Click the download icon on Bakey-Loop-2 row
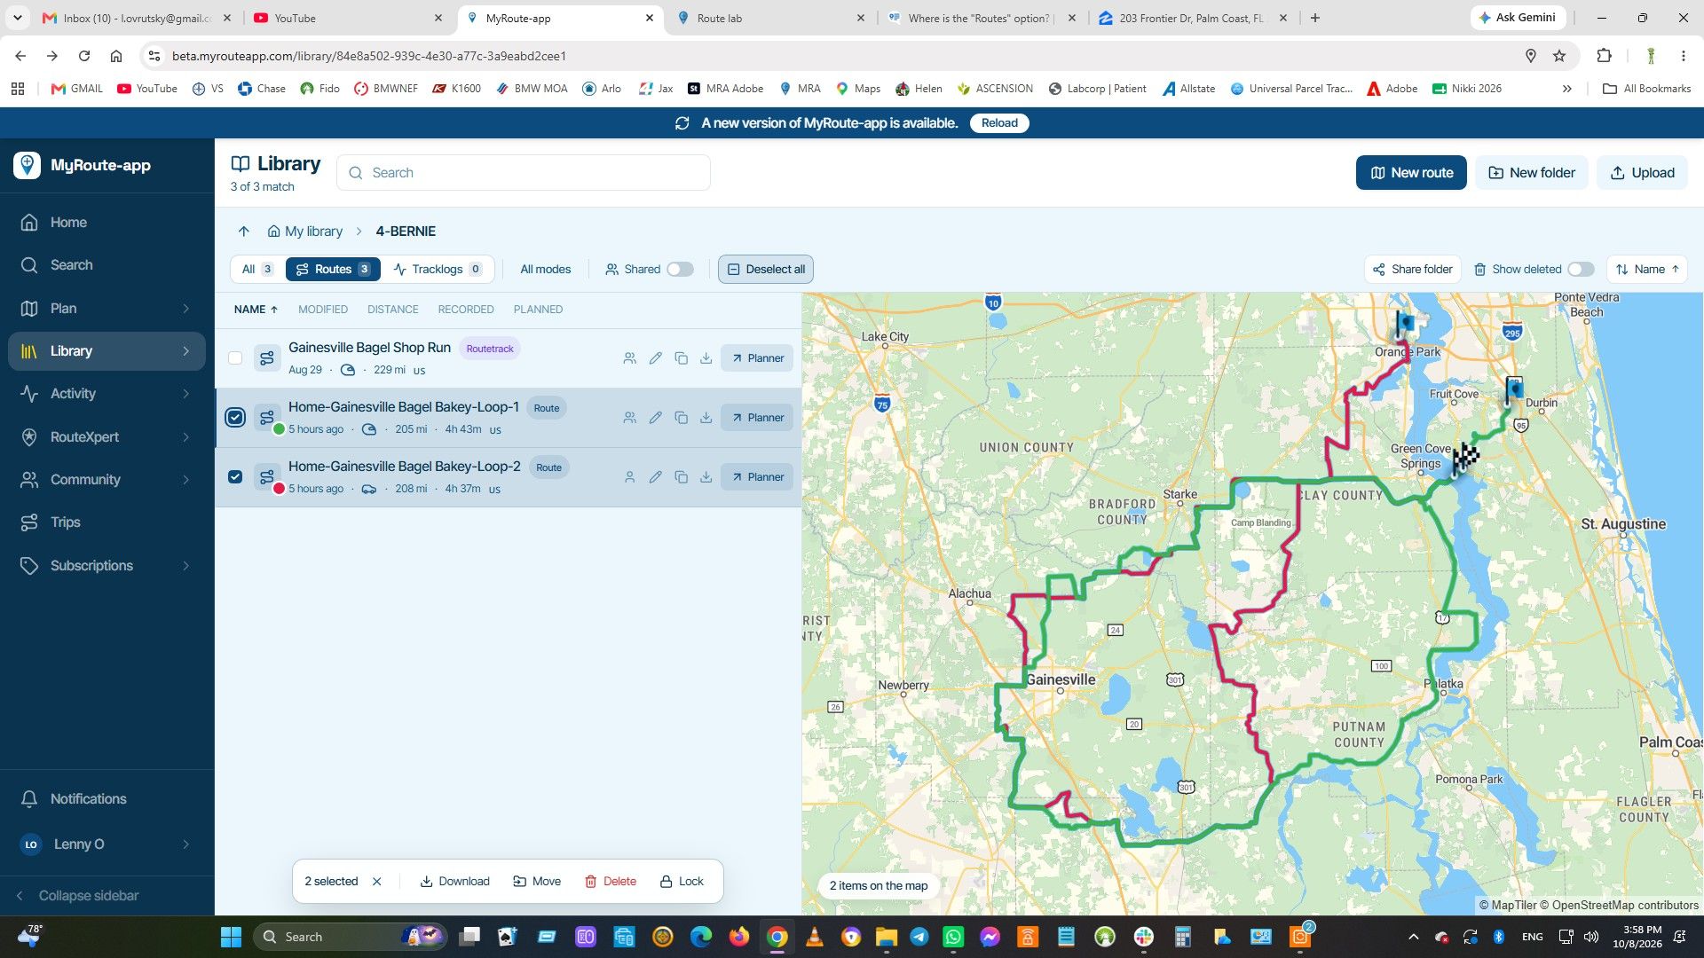This screenshot has height=958, width=1704. coord(706,477)
